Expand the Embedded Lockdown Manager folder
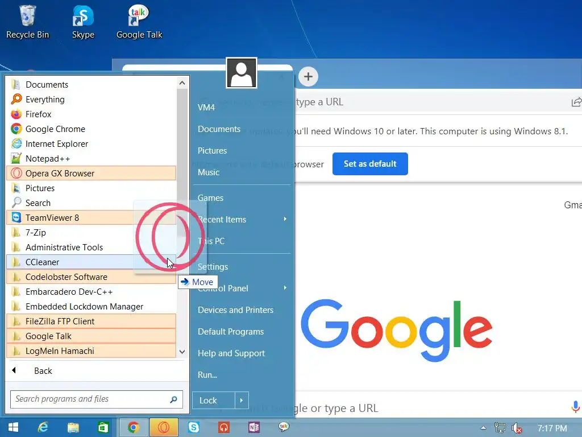Viewport: 582px width, 437px height. 91,307
